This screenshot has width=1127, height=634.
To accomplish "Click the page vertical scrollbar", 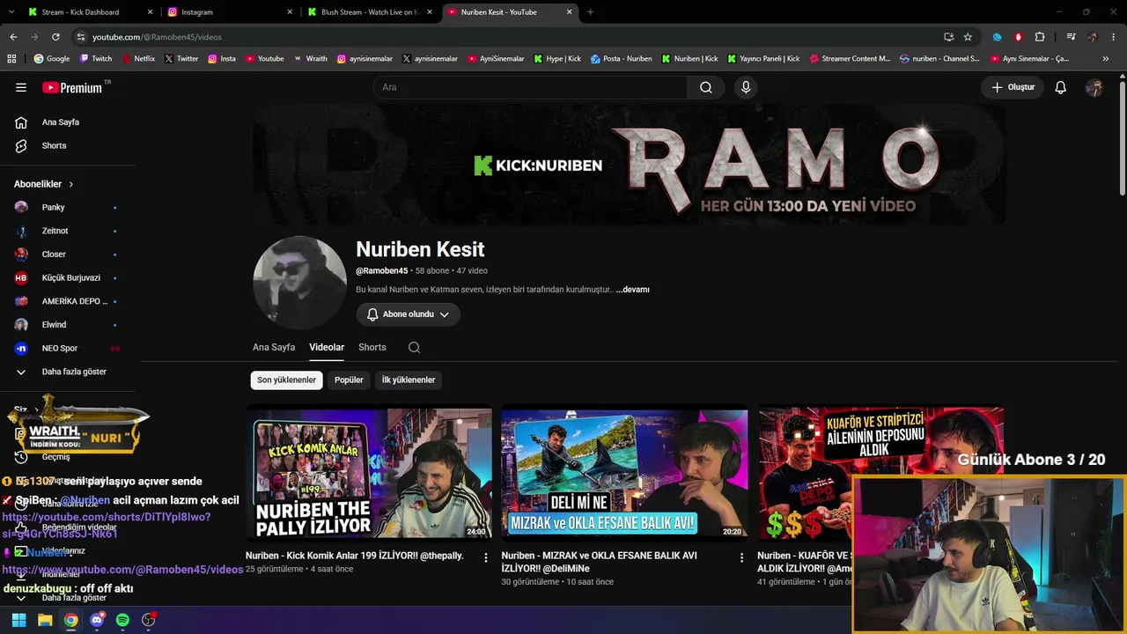I will click(1122, 136).
